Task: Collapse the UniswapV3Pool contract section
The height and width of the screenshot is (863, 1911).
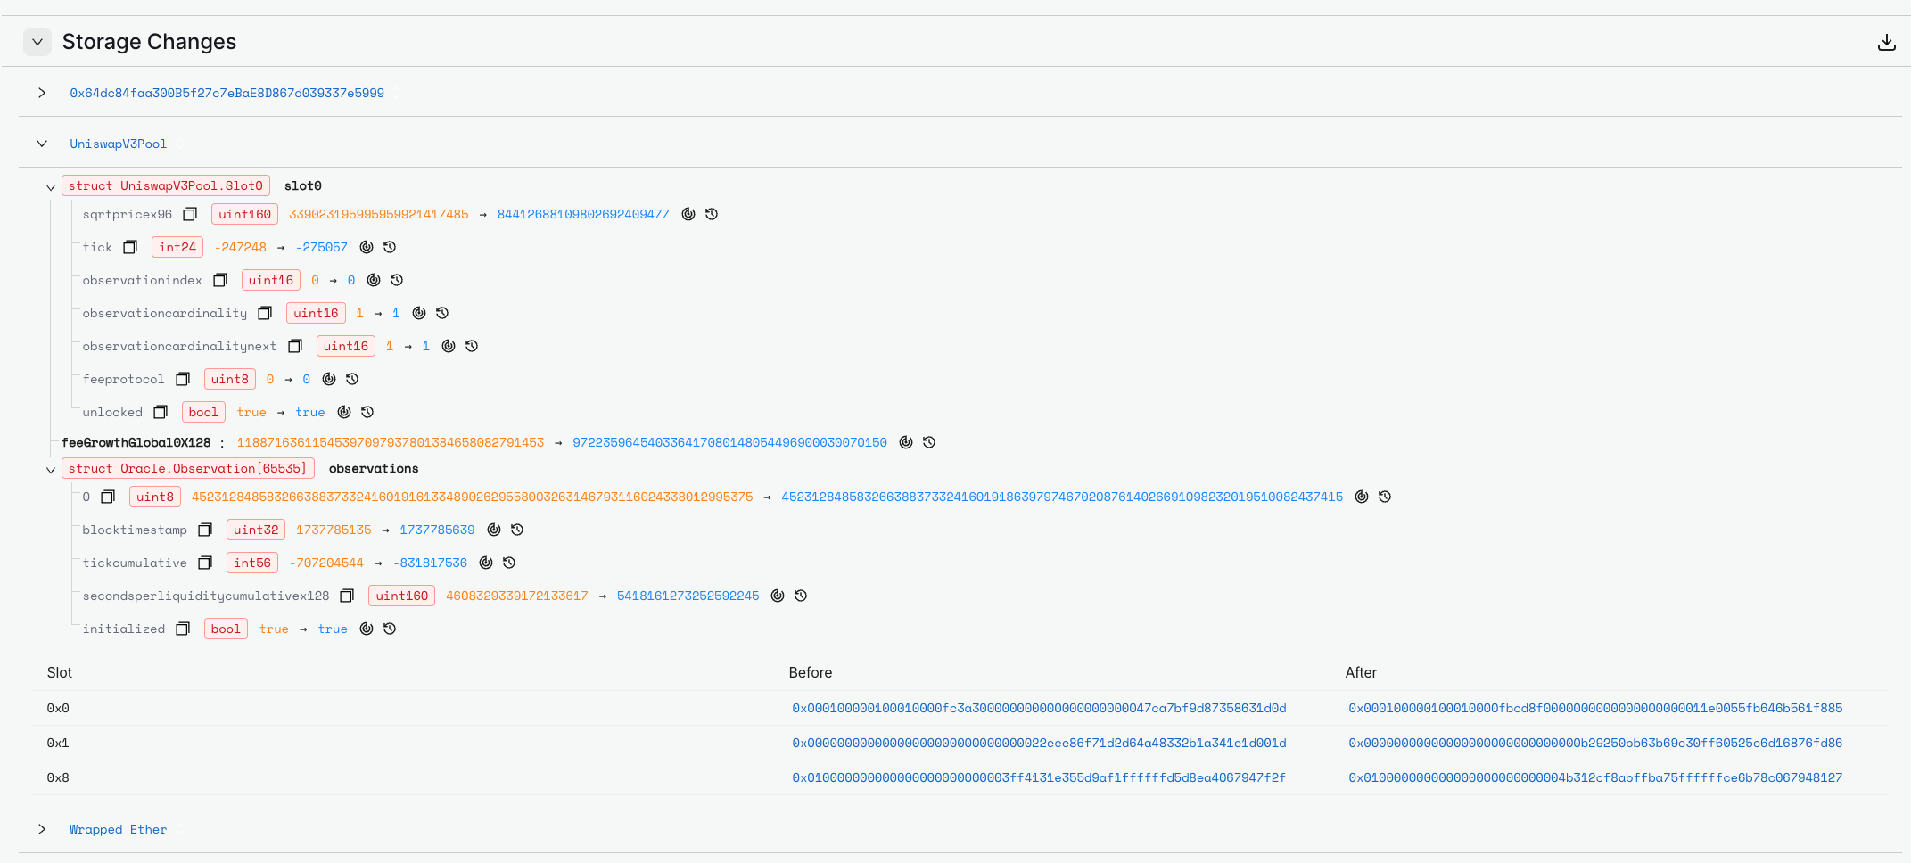Action: pyautogui.click(x=42, y=144)
